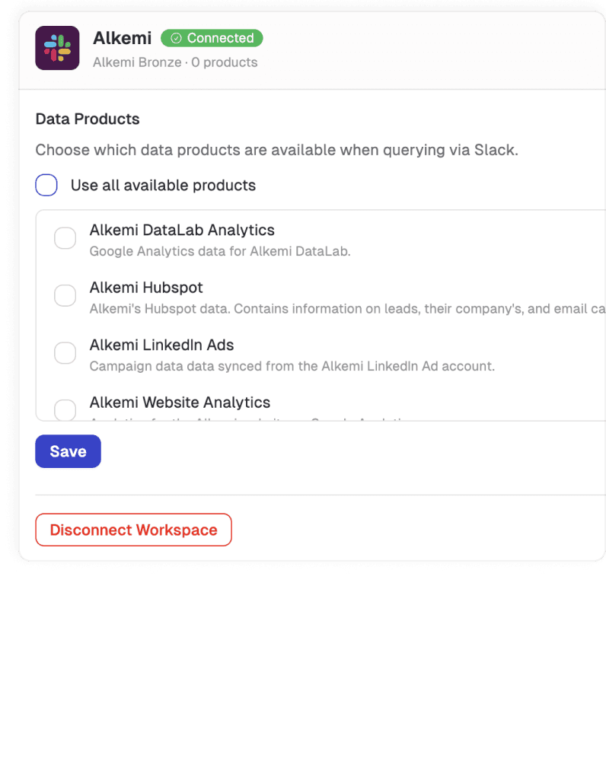Viewport: 606px width, 764px height.
Task: Click the Data Products heading
Action: coord(88,119)
